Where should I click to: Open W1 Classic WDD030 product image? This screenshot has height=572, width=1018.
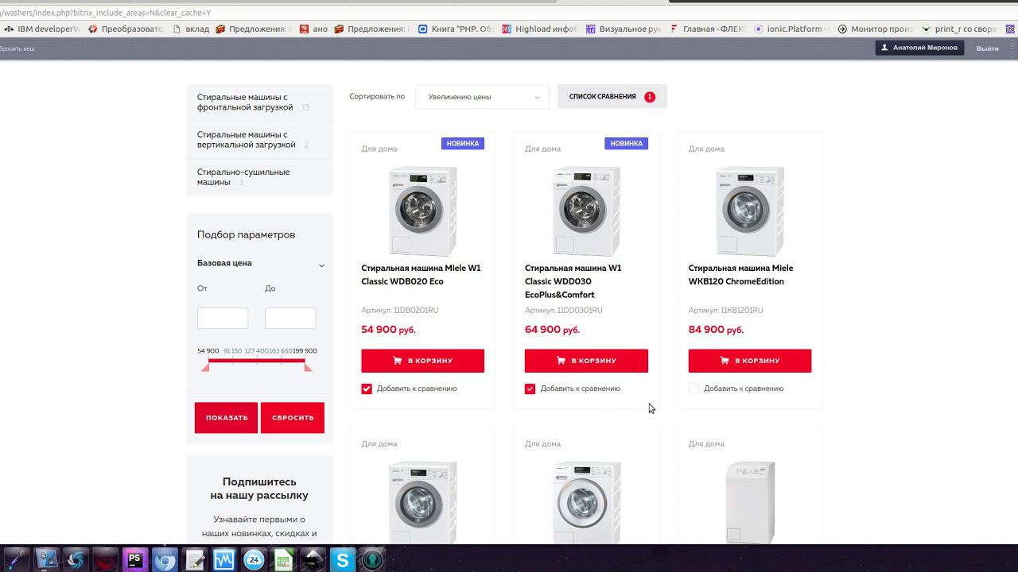(x=586, y=211)
